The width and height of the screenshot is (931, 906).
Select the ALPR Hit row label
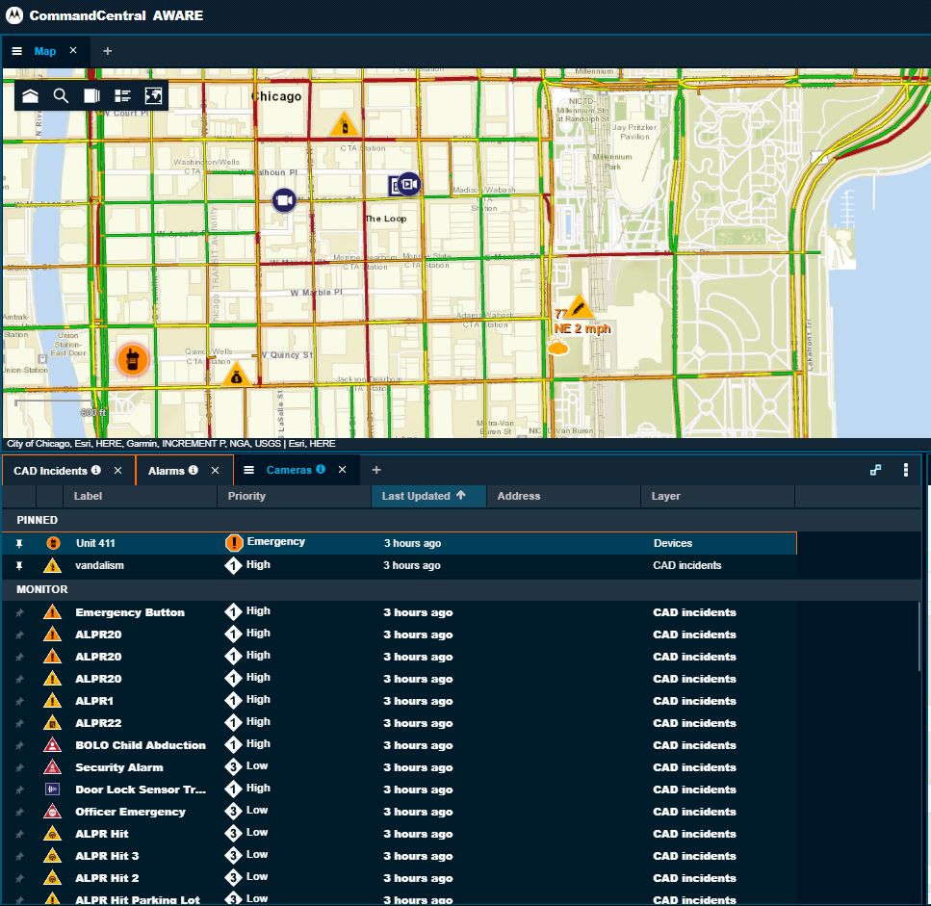(x=101, y=834)
